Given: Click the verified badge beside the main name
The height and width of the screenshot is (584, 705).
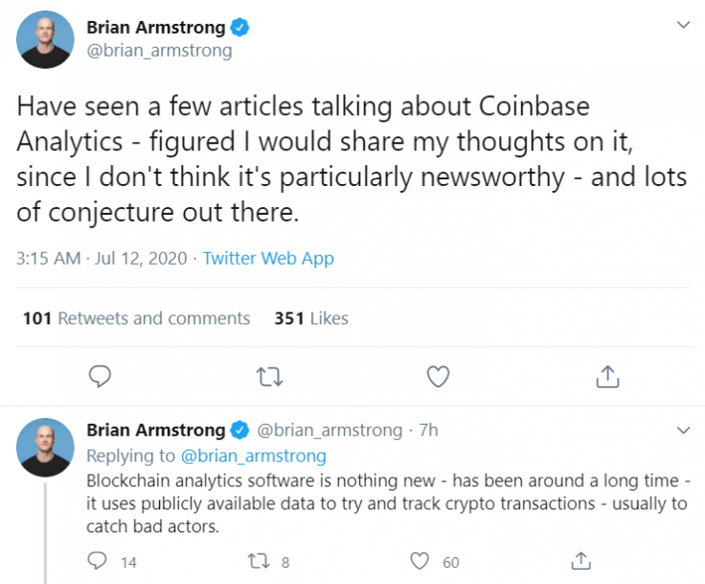Looking at the screenshot, I should click(239, 28).
